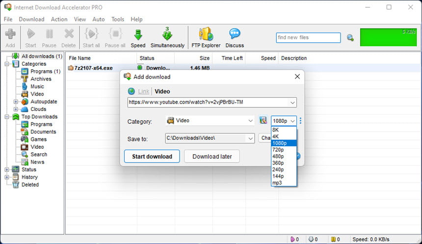Click the Pause toolbar icon
Image resolution: width=422 pixels, height=244 pixels.
click(49, 38)
